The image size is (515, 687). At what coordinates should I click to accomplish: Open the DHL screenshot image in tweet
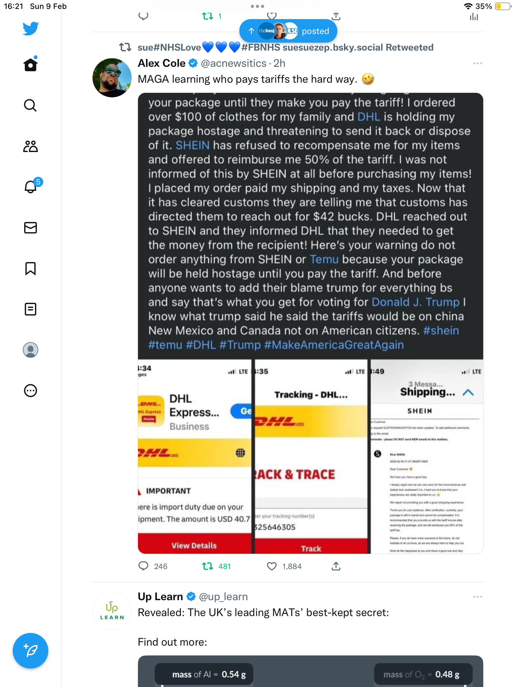[x=311, y=323]
